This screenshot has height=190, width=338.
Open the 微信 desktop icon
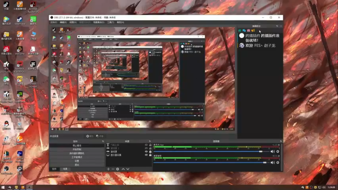6,81
